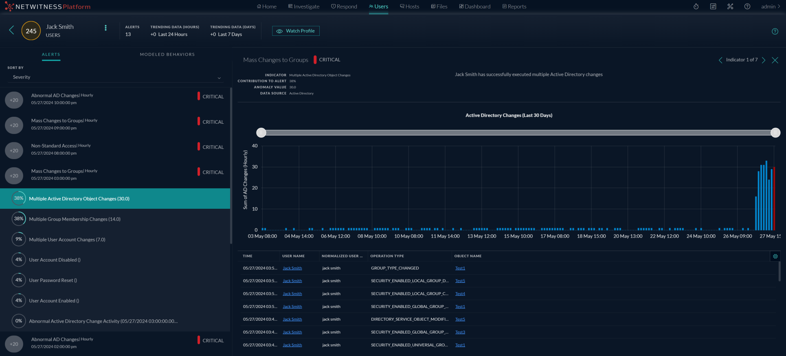Click the back arrow beside user score
Image resolution: width=786 pixels, height=356 pixels.
(x=11, y=30)
